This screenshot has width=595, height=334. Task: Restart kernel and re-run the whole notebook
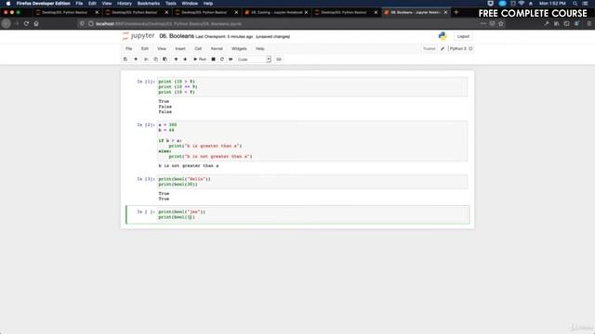pyautogui.click(x=231, y=59)
